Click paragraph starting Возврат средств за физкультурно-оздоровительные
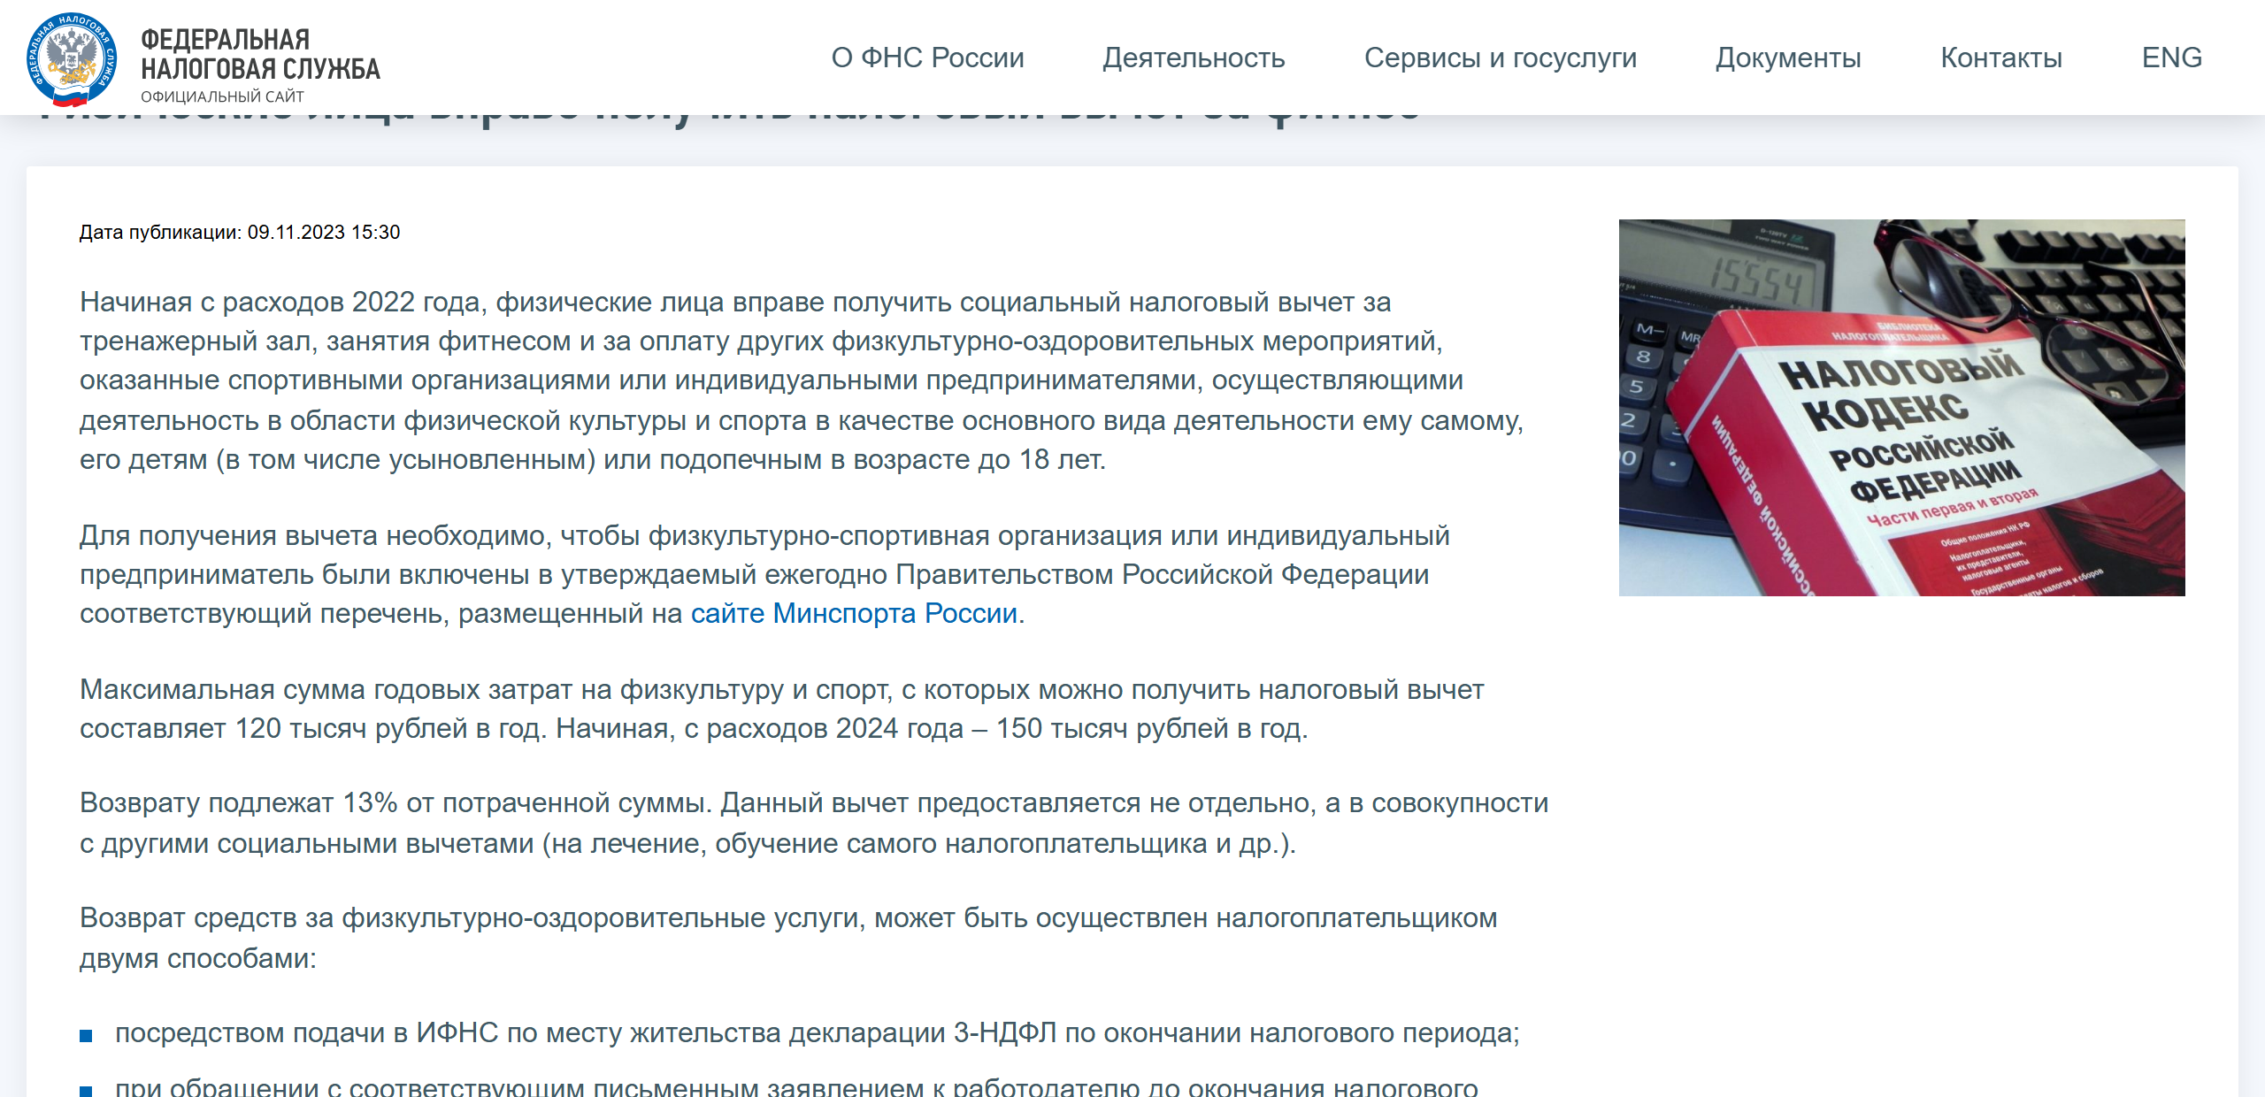Viewport: 2265px width, 1097px height. (x=788, y=938)
